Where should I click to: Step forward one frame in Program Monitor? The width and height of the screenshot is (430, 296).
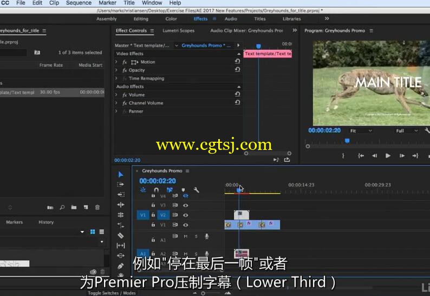[402, 156]
